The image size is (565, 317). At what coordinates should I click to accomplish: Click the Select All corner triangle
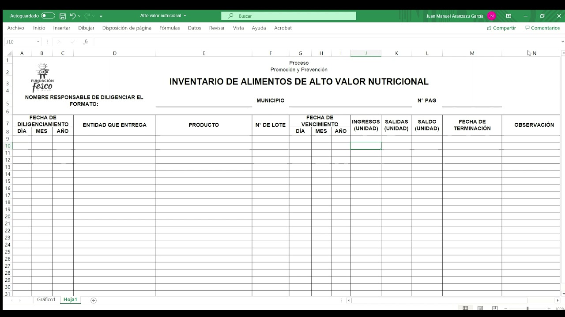(8, 53)
